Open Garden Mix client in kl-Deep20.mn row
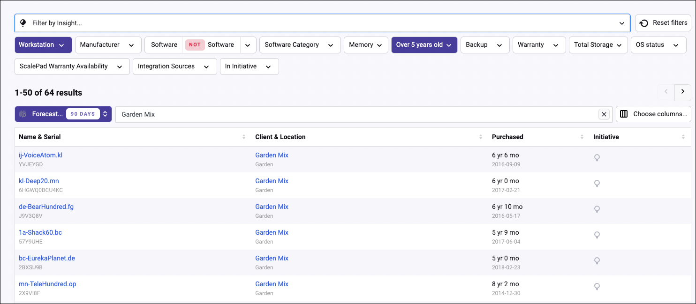Screen dimensions: 696x304 click(x=272, y=181)
